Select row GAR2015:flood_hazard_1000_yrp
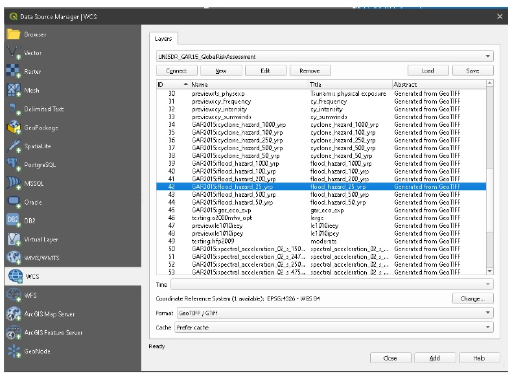The image size is (512, 380). (321, 163)
